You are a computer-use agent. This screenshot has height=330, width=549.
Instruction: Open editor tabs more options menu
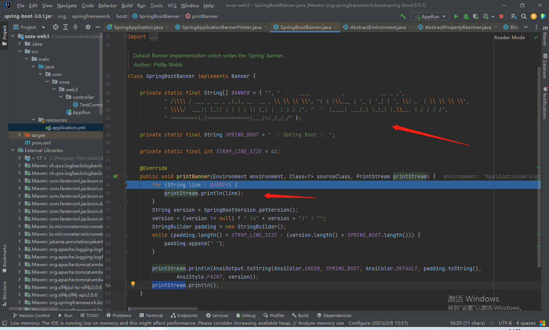tap(536, 27)
